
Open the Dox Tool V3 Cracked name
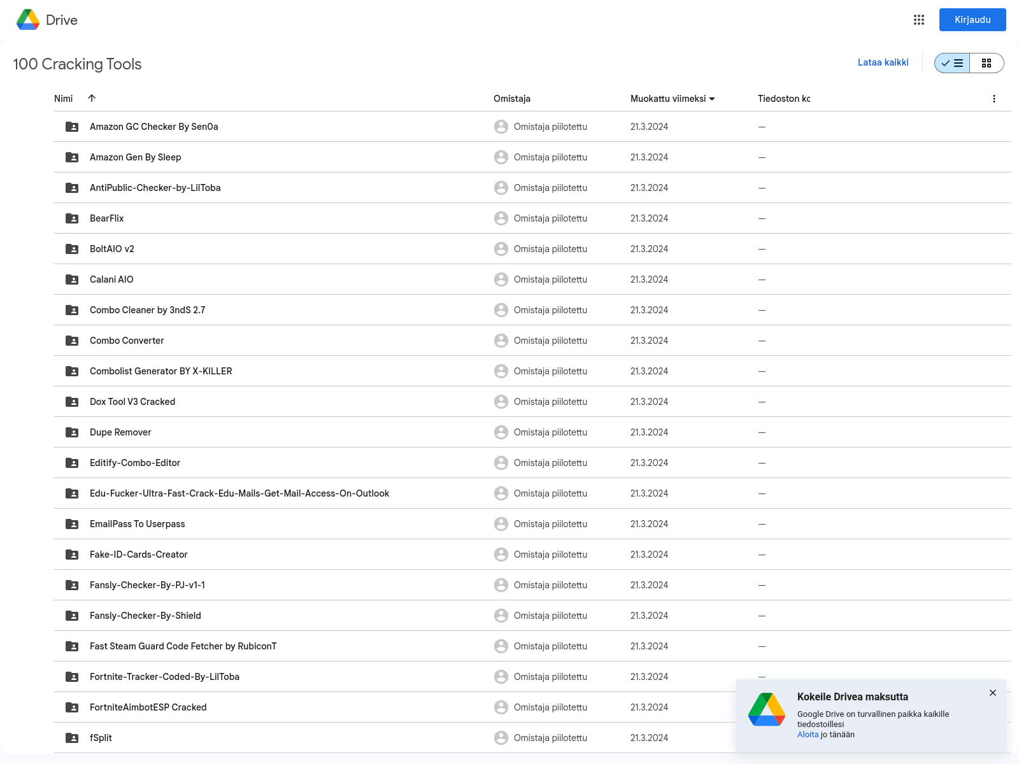coord(132,402)
